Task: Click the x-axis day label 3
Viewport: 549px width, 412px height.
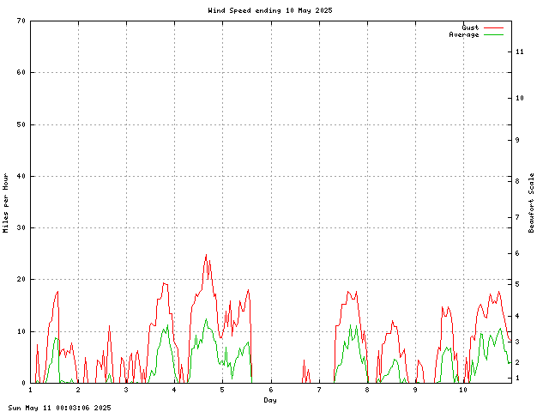Action: tap(126, 390)
